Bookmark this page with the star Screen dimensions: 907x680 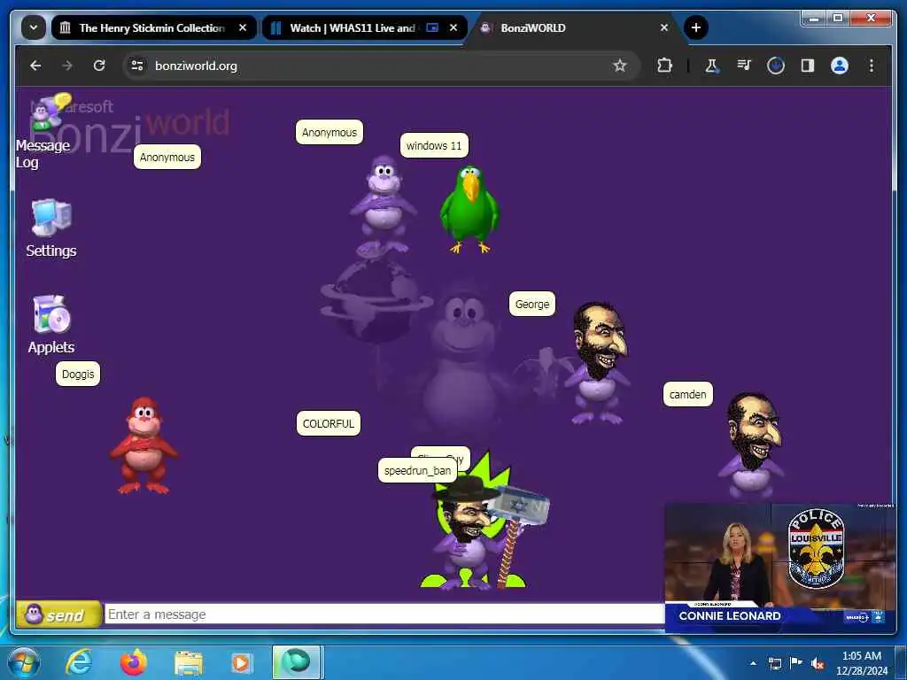619,66
